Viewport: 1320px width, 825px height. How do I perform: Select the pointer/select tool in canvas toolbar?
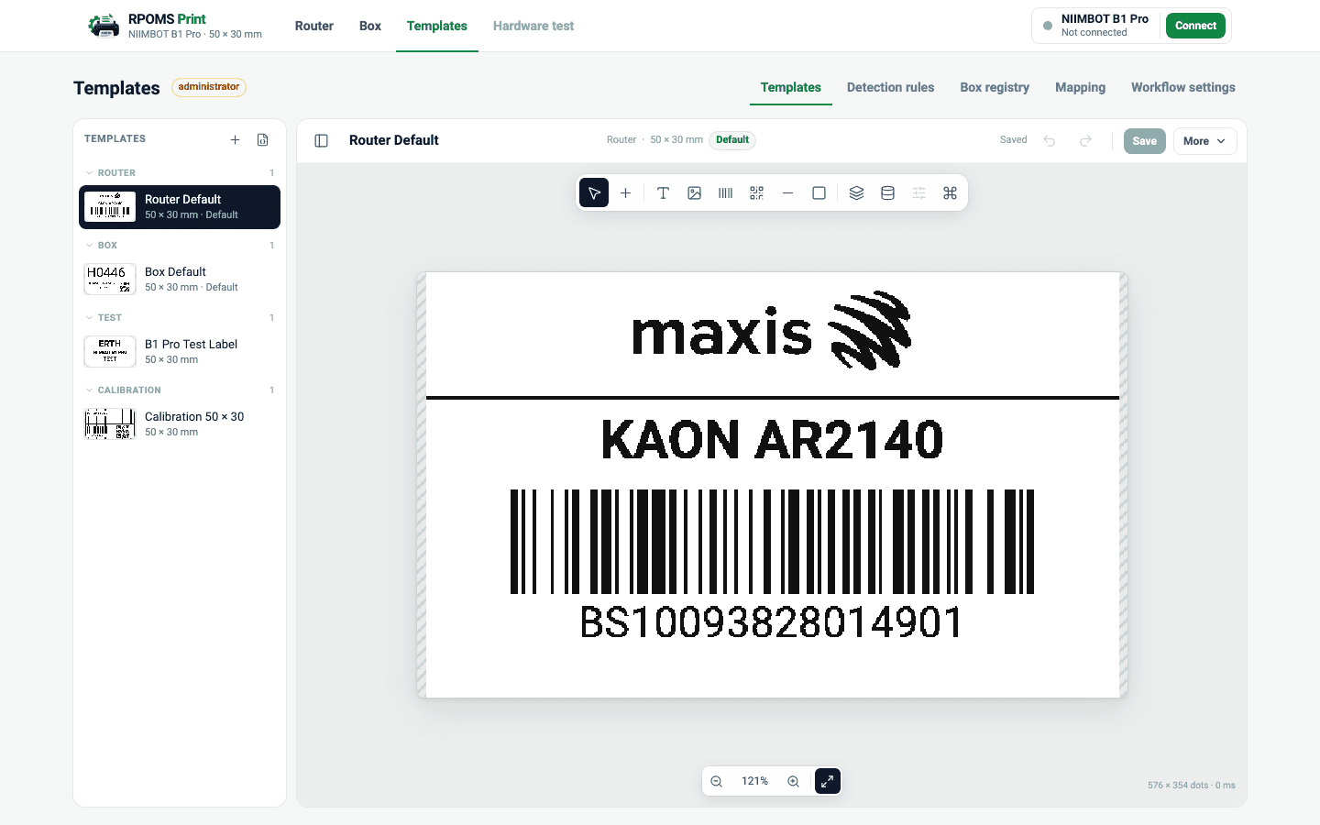pyautogui.click(x=594, y=192)
